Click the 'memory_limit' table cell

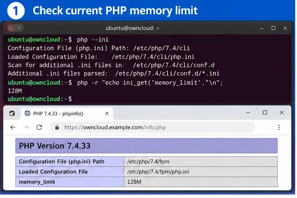pyautogui.click(x=70, y=182)
